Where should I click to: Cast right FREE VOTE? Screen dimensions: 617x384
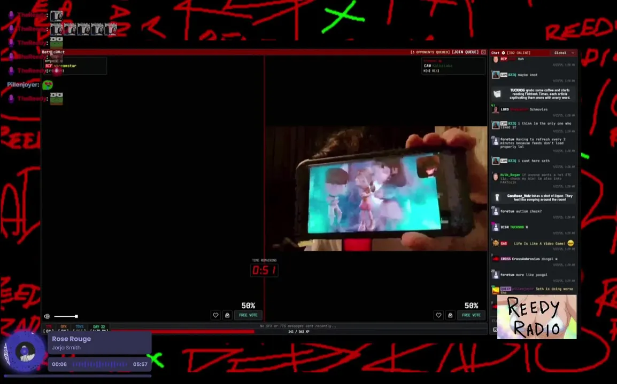tap(471, 315)
